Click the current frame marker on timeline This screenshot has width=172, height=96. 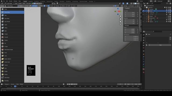coord(15,86)
